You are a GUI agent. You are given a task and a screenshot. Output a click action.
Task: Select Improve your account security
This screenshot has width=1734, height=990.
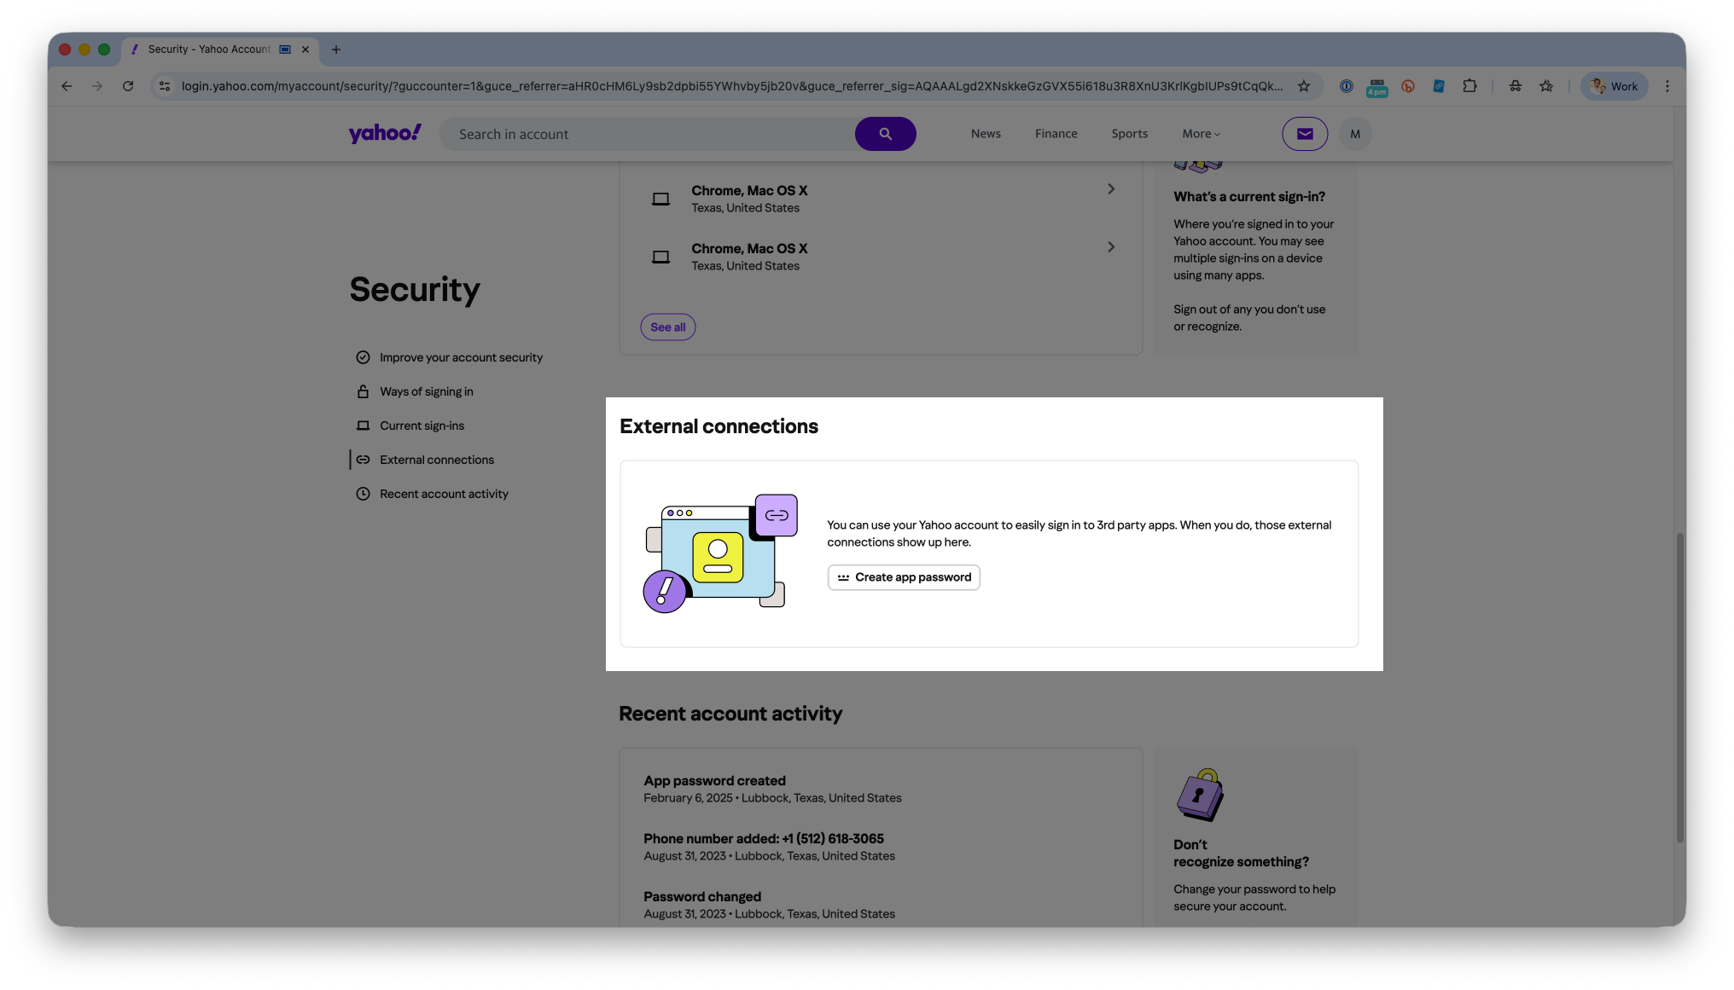coord(460,357)
